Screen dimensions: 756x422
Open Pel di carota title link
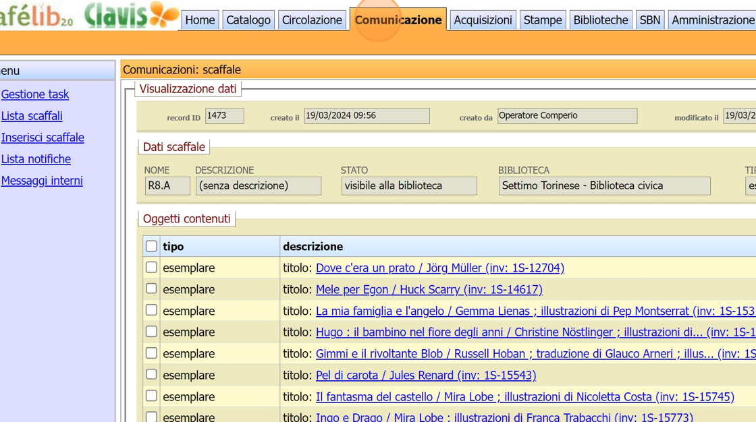coord(426,375)
